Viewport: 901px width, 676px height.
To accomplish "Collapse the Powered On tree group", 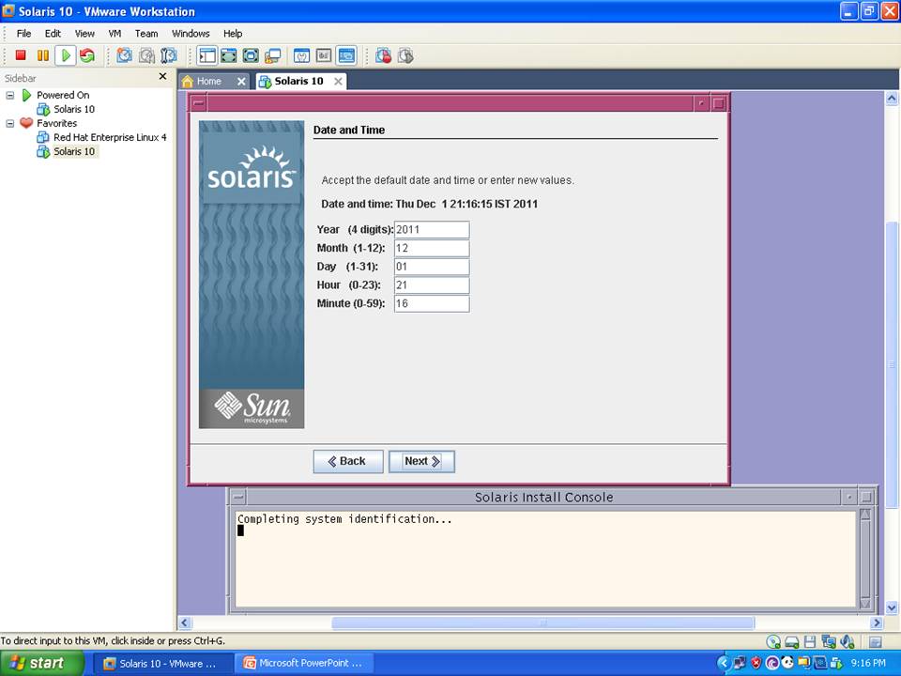I will click(x=9, y=95).
